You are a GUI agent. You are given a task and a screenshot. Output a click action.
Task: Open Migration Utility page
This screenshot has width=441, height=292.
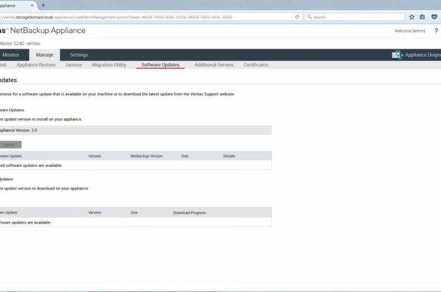pyautogui.click(x=109, y=65)
